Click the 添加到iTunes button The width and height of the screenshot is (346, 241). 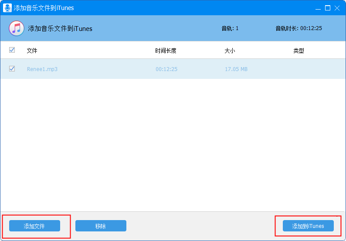click(x=308, y=226)
